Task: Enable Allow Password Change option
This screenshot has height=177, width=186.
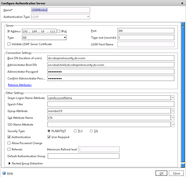Action: coord(9,143)
